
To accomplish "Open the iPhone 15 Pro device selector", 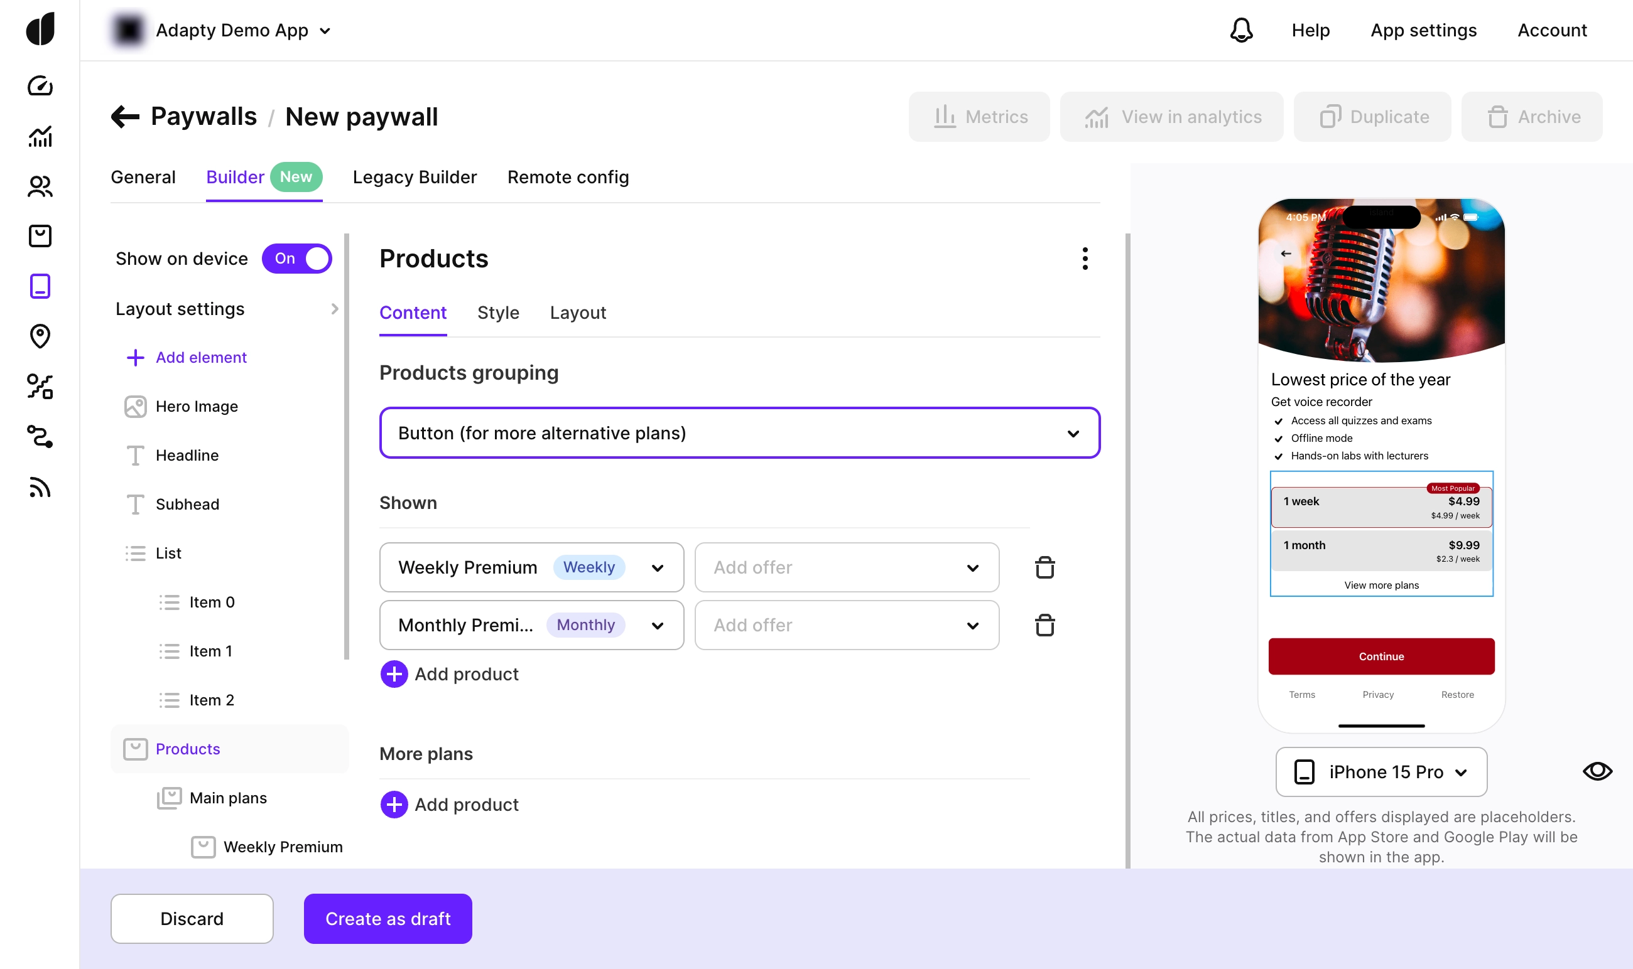I will (x=1381, y=772).
